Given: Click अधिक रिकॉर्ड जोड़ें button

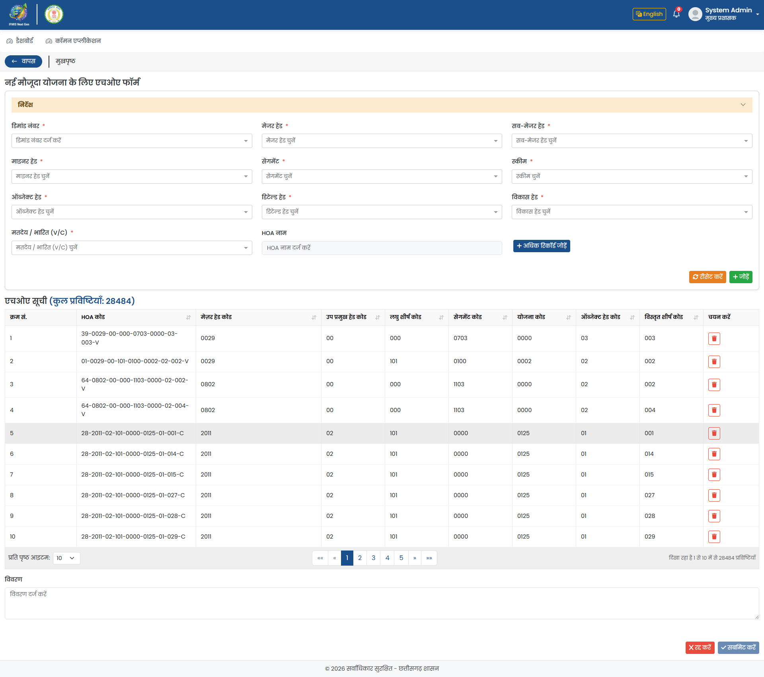Looking at the screenshot, I should [541, 246].
